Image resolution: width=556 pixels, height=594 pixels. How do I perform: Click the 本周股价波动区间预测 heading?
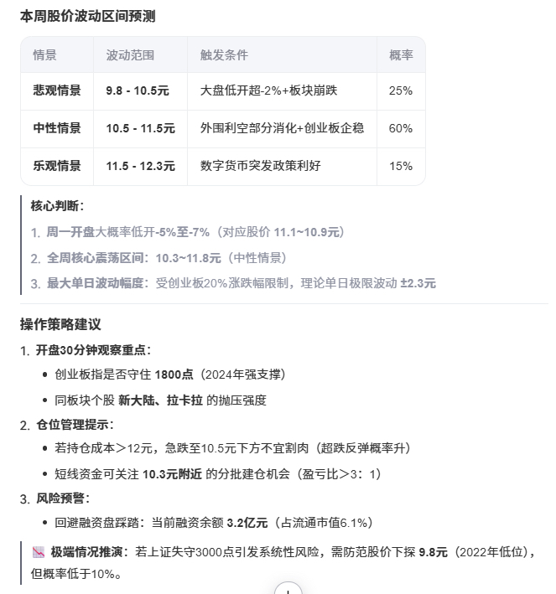(x=87, y=16)
